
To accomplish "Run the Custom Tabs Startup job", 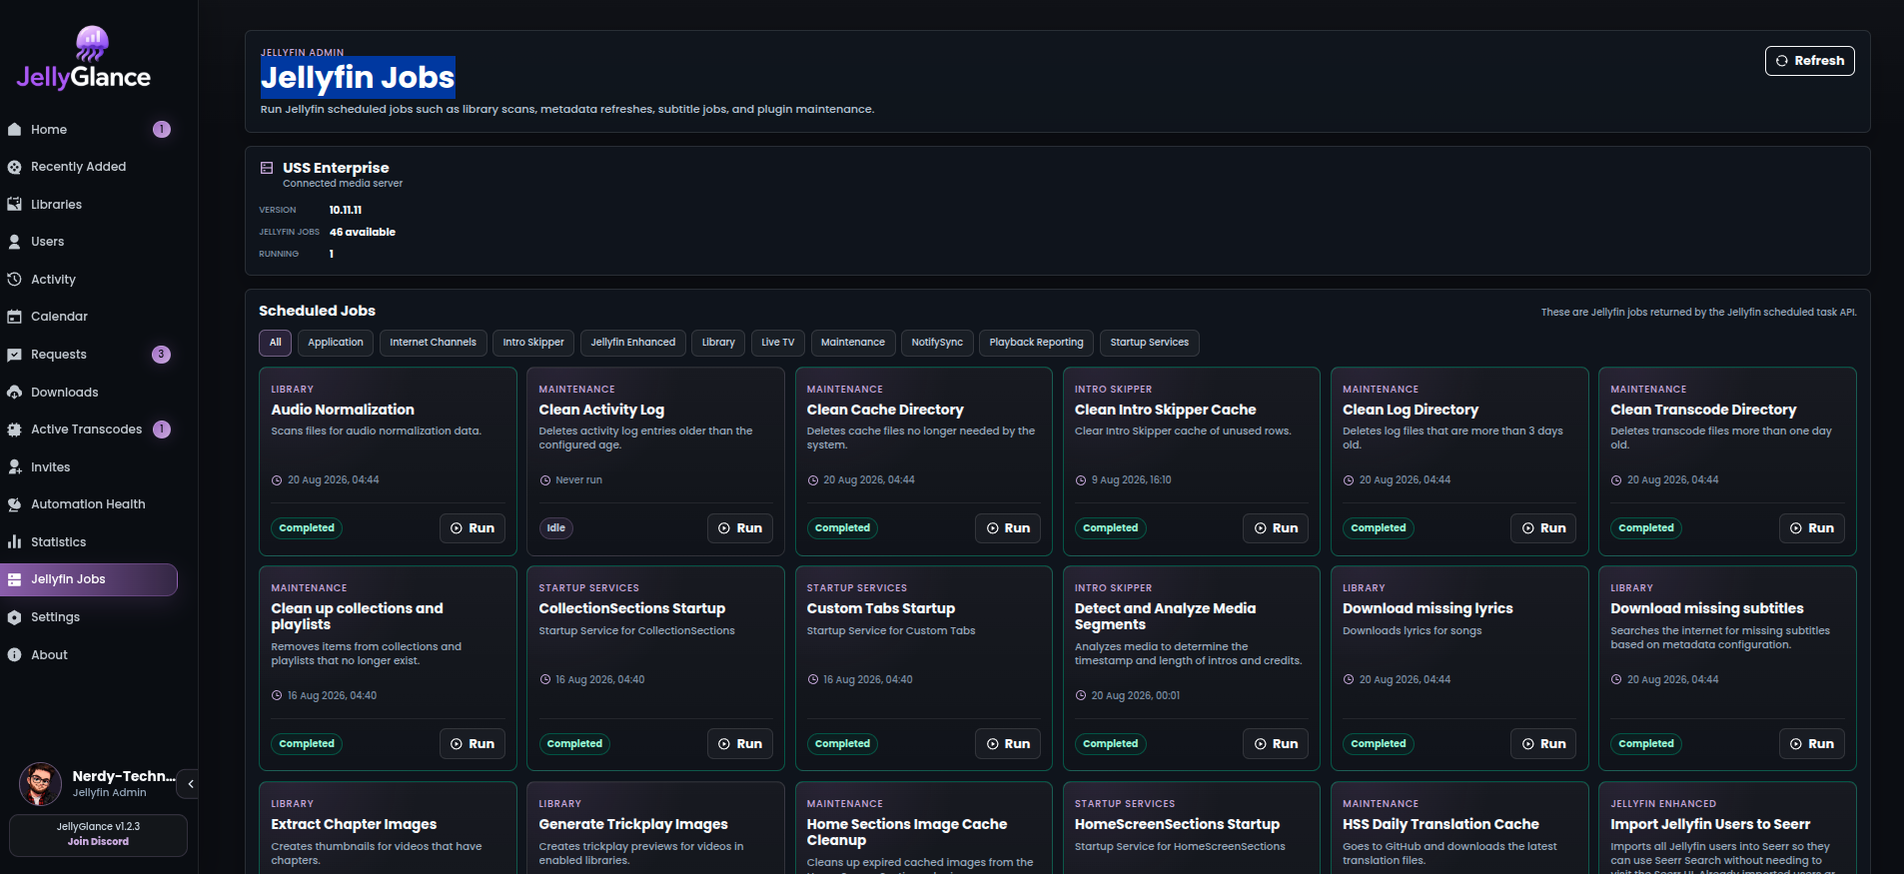I will coord(1008,744).
